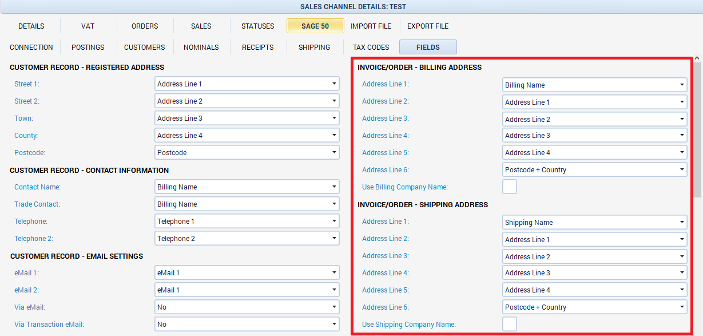Screen dimensions: 703x336
Task: Expand the Street 2 dropdown
Action: (247, 101)
